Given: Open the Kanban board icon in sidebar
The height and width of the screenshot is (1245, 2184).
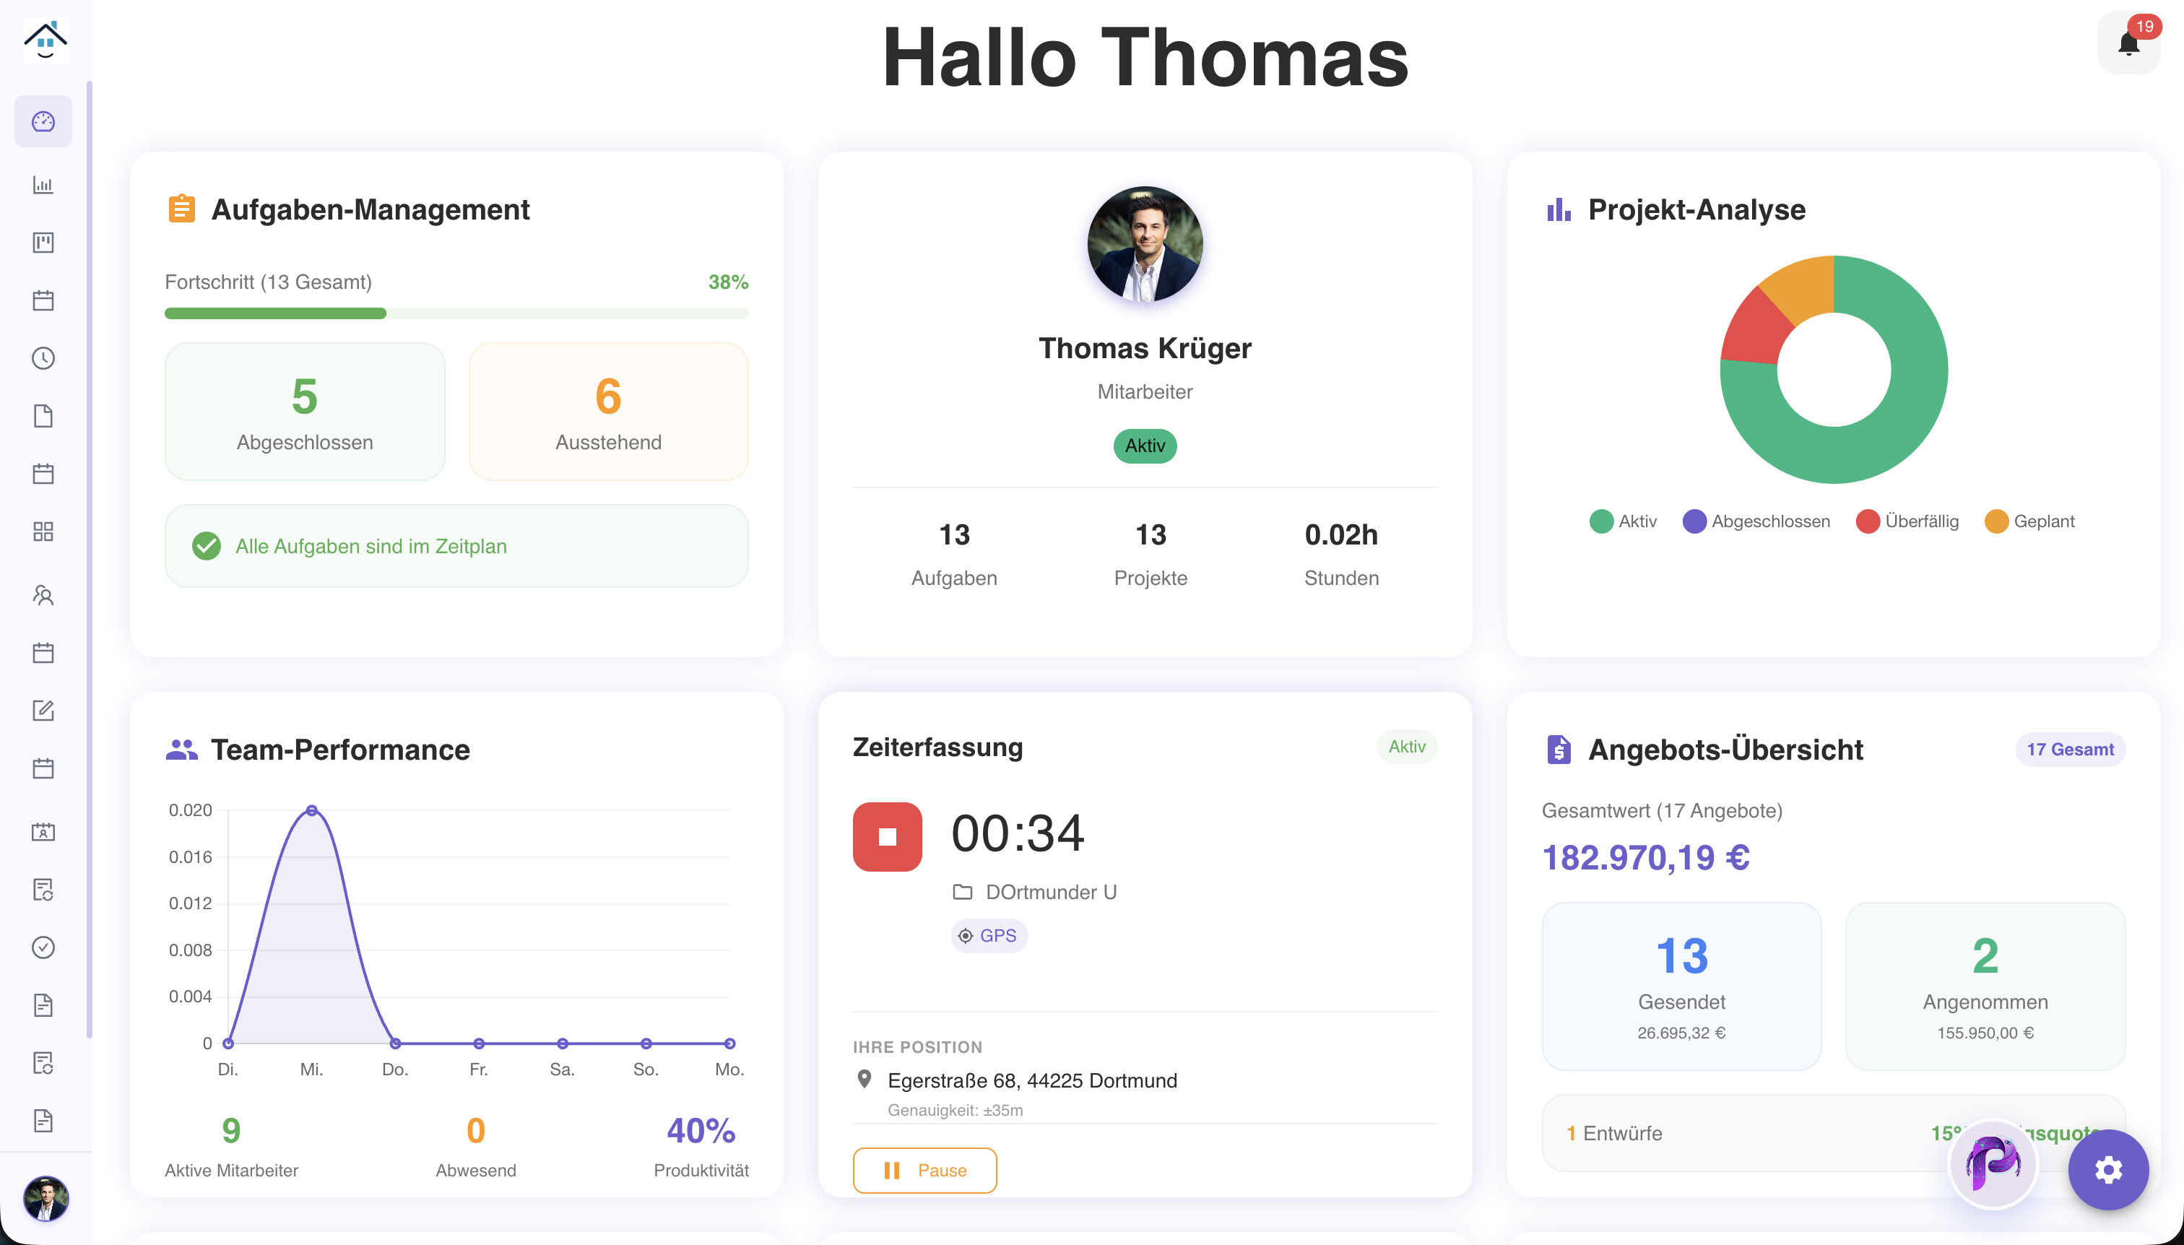Looking at the screenshot, I should pos(43,242).
